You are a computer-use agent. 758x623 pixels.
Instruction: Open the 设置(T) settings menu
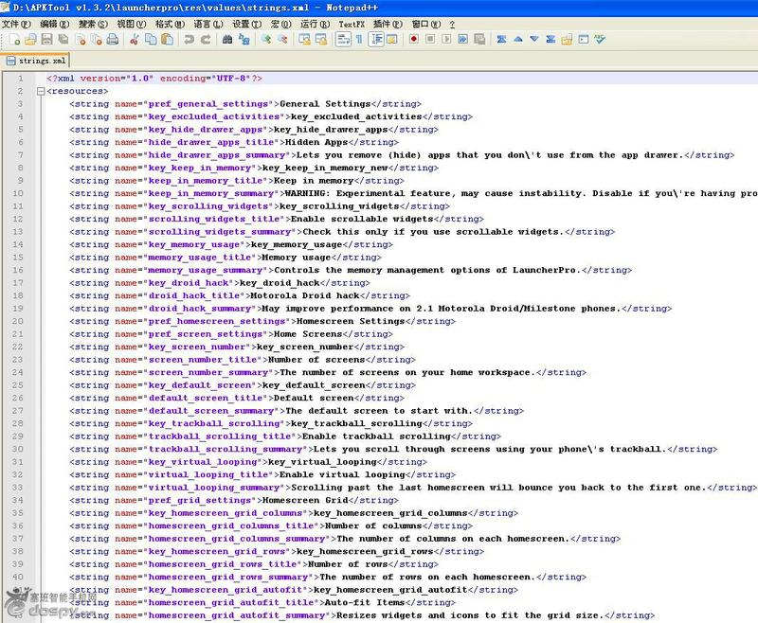click(x=245, y=24)
